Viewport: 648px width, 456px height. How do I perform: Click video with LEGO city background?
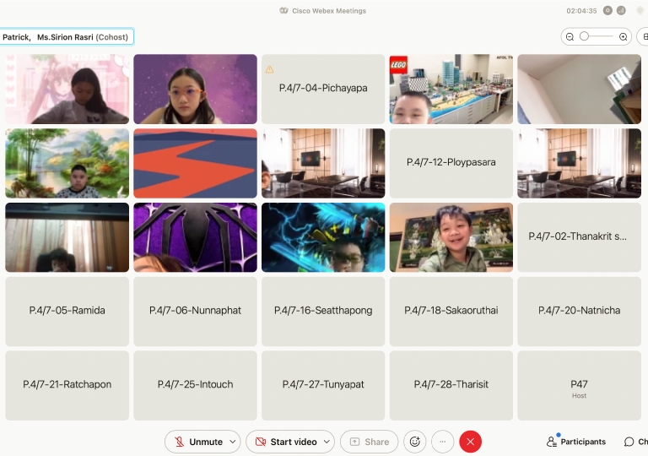pyautogui.click(x=451, y=89)
